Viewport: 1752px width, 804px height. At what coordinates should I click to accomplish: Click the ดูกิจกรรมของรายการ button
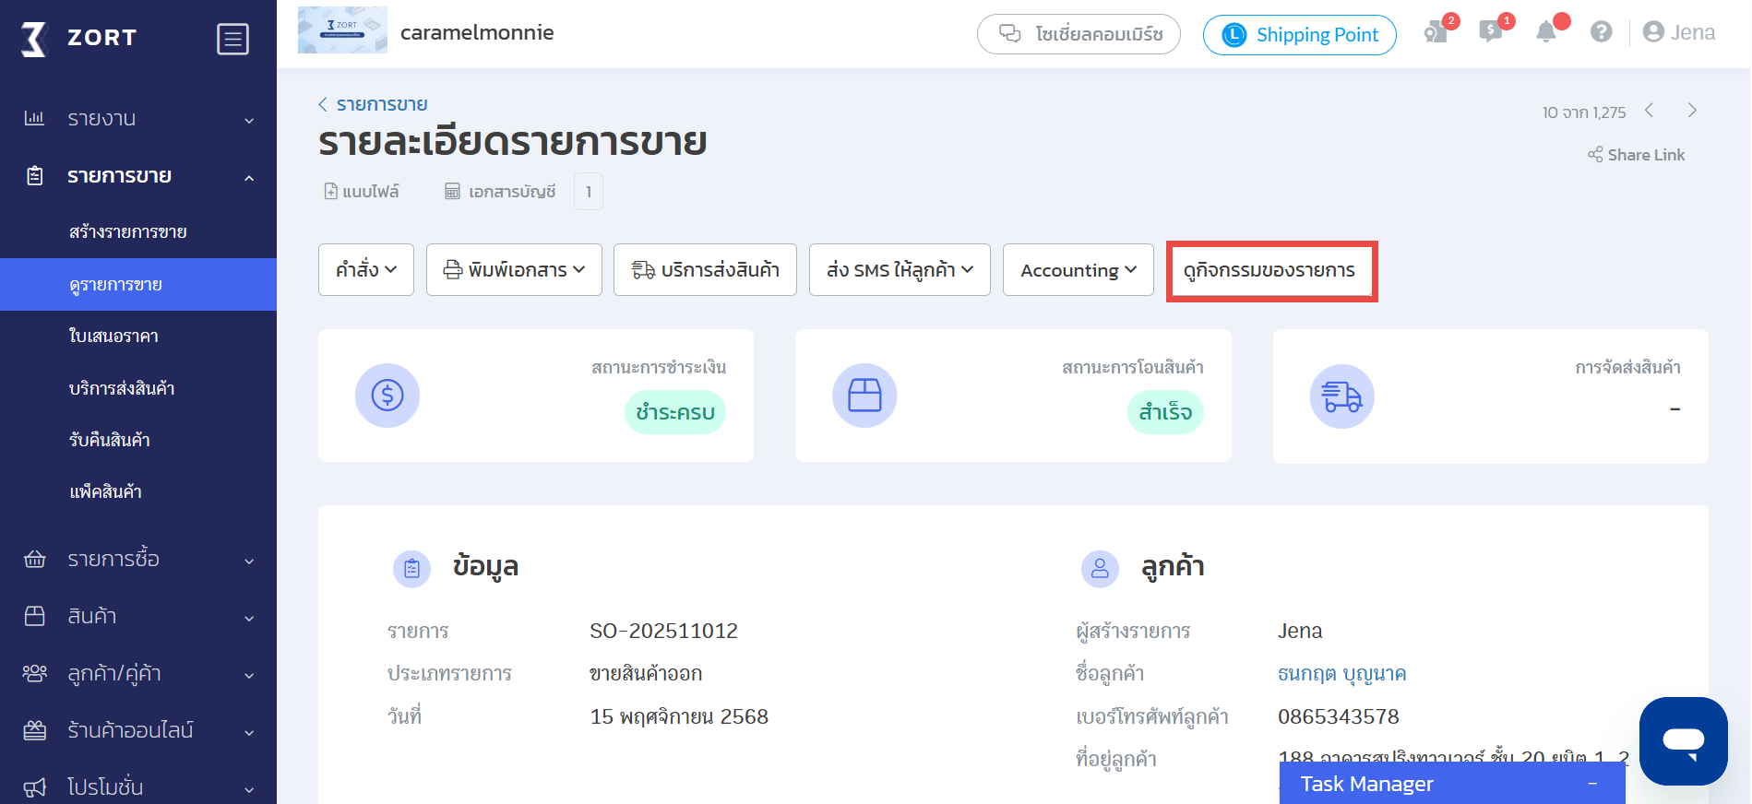[x=1270, y=271]
